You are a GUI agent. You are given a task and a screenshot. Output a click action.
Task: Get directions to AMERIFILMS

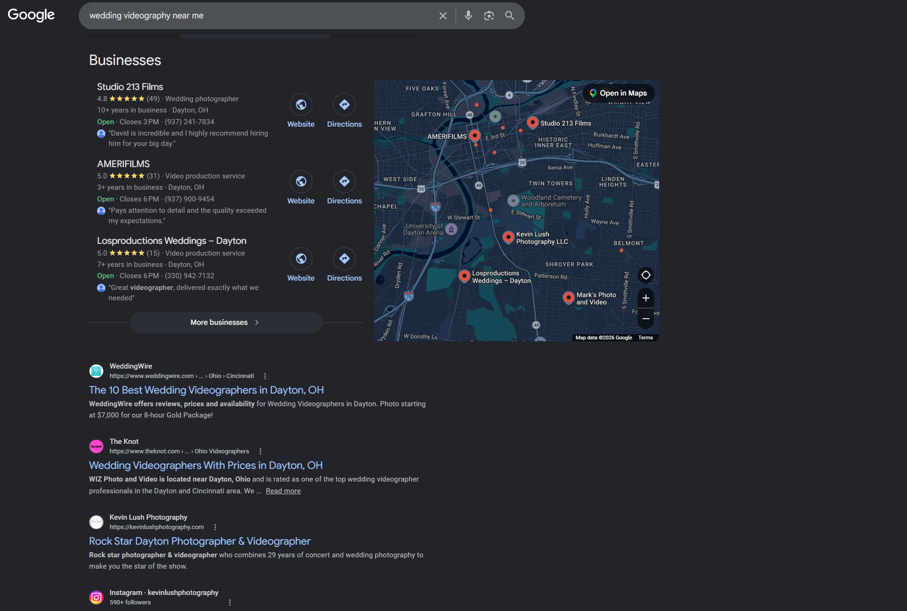click(344, 181)
